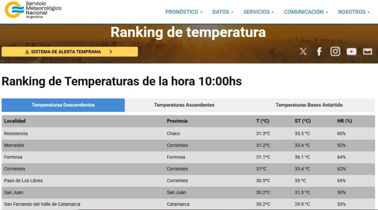
Task: Expand the Datos dropdown menu
Action: [x=223, y=12]
